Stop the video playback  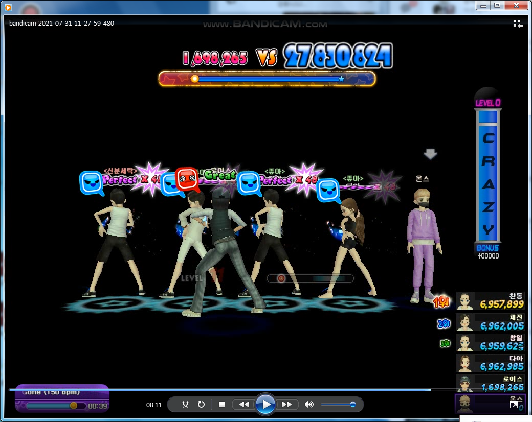point(222,405)
